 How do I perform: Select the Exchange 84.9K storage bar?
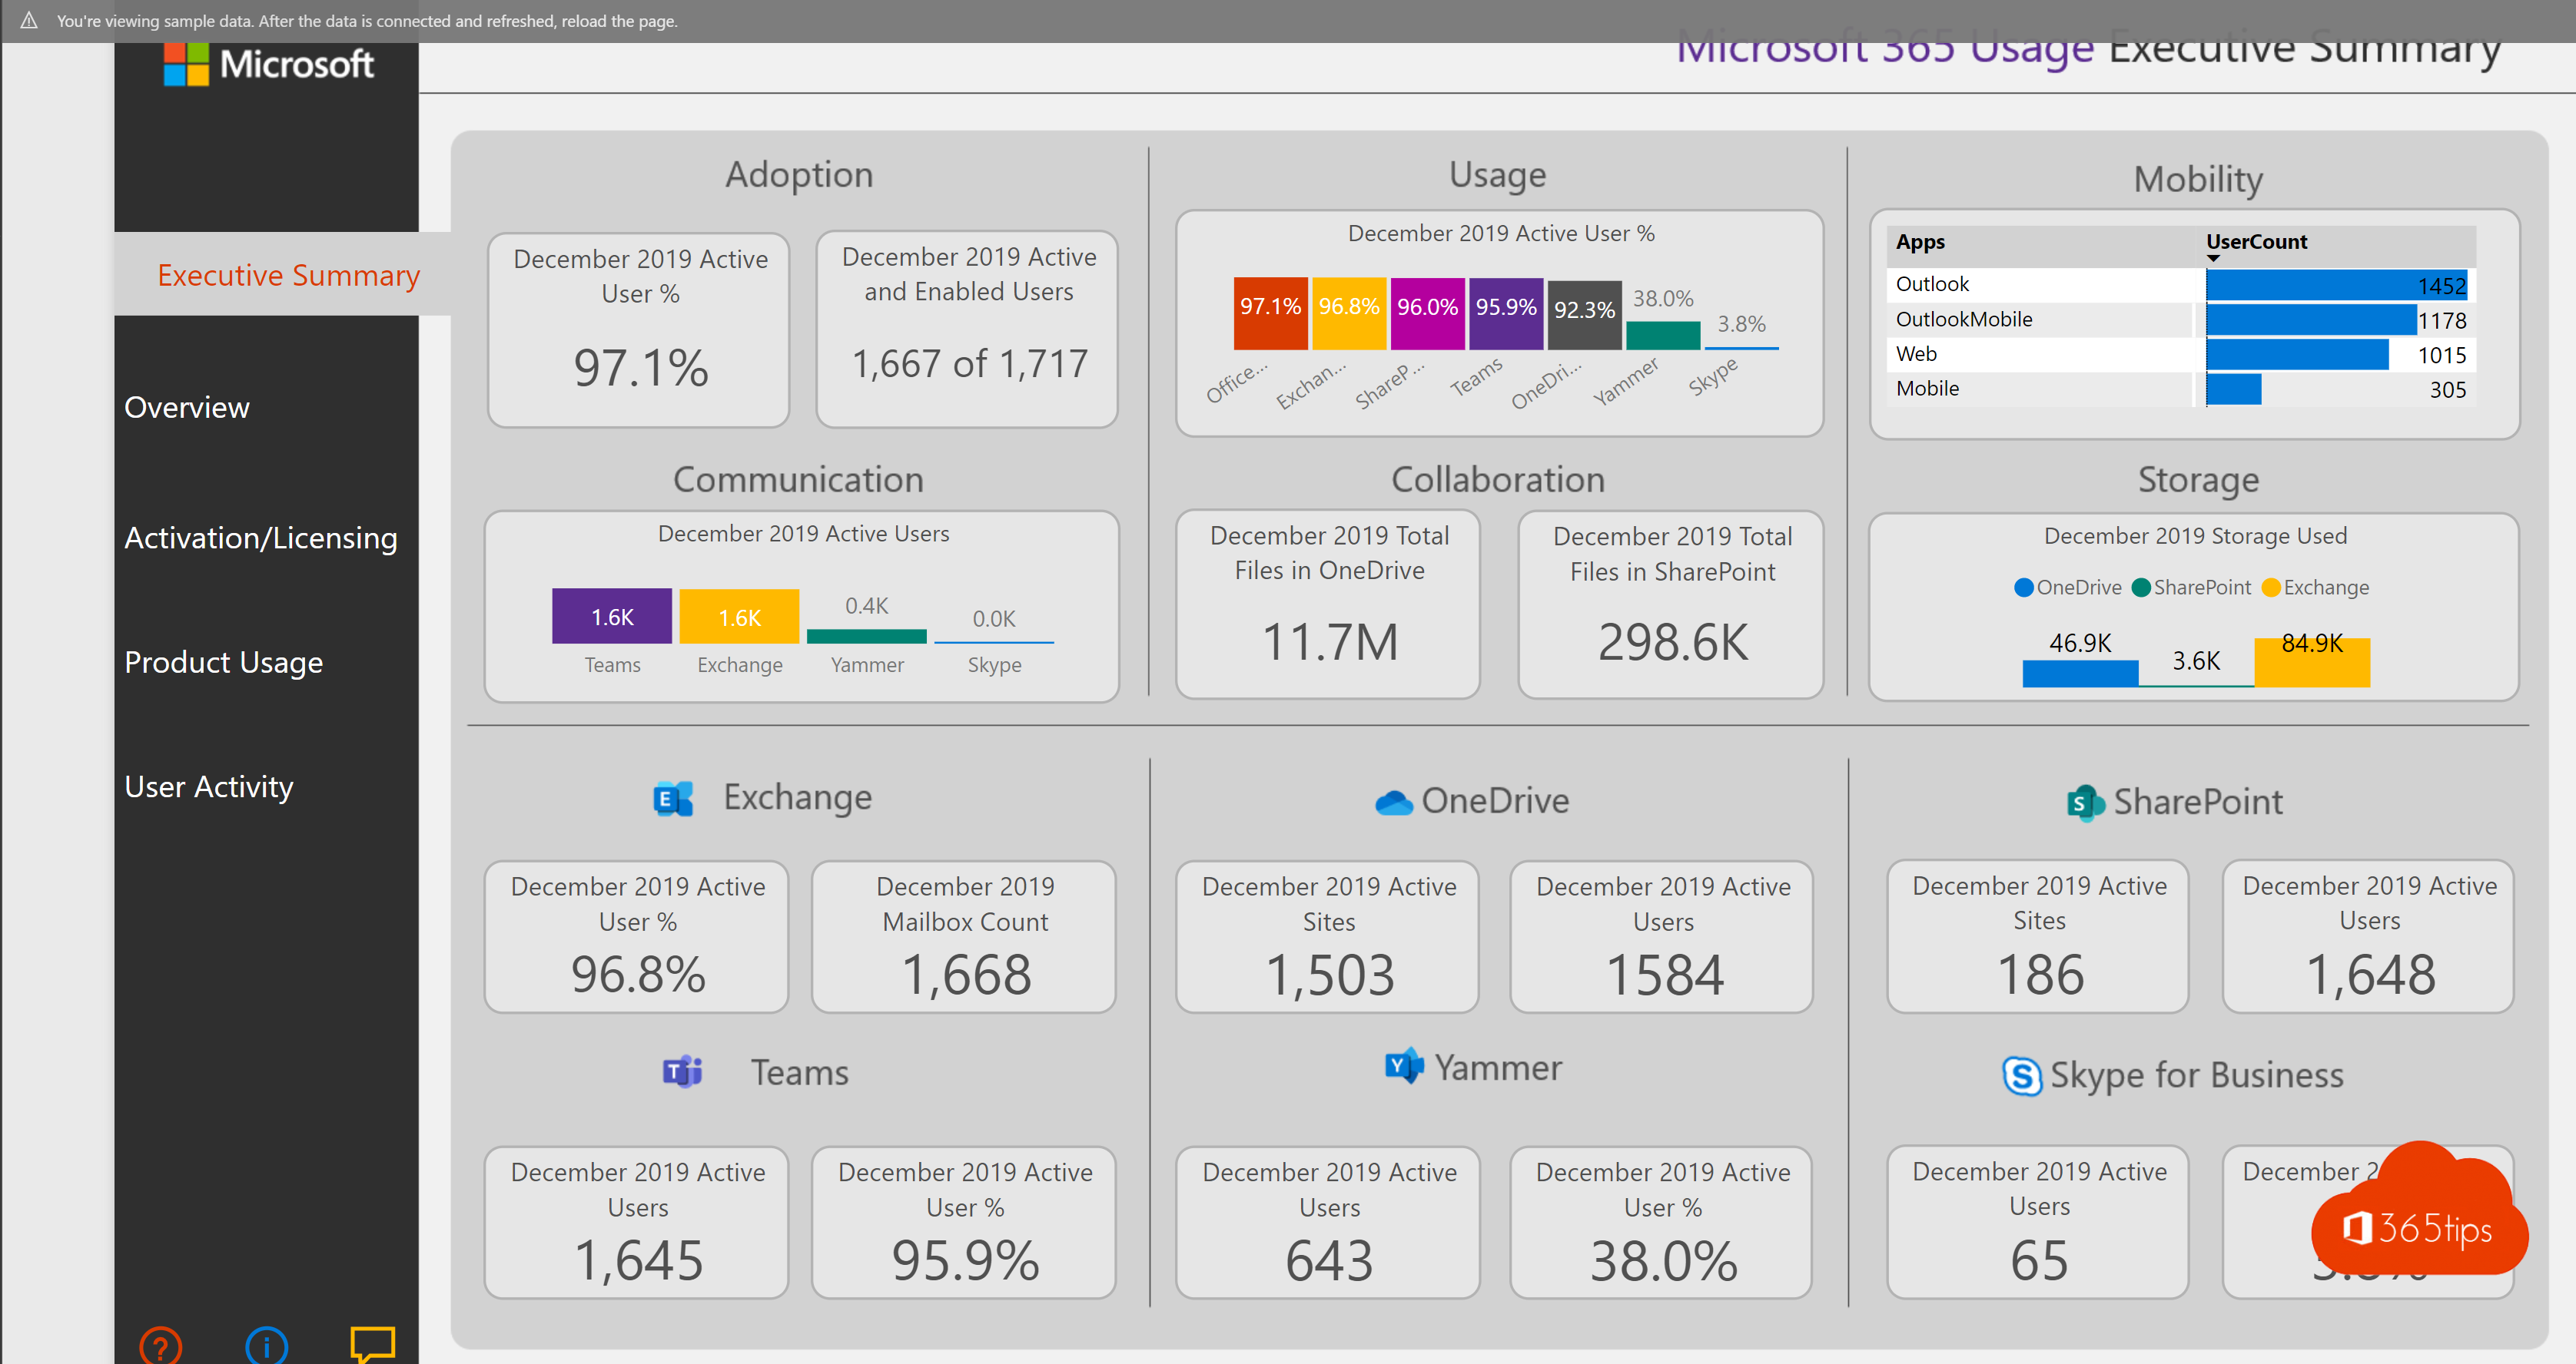(2312, 663)
